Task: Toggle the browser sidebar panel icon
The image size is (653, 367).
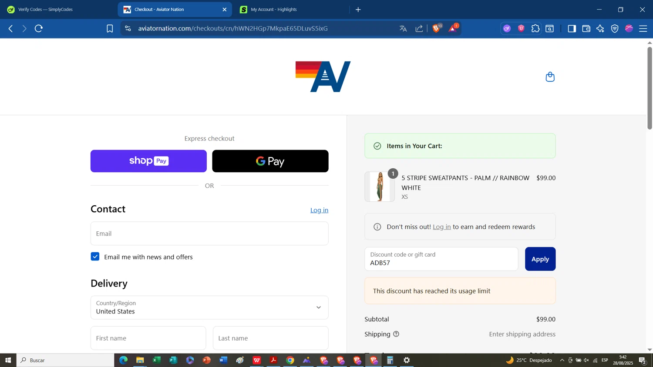Action: 572,29
